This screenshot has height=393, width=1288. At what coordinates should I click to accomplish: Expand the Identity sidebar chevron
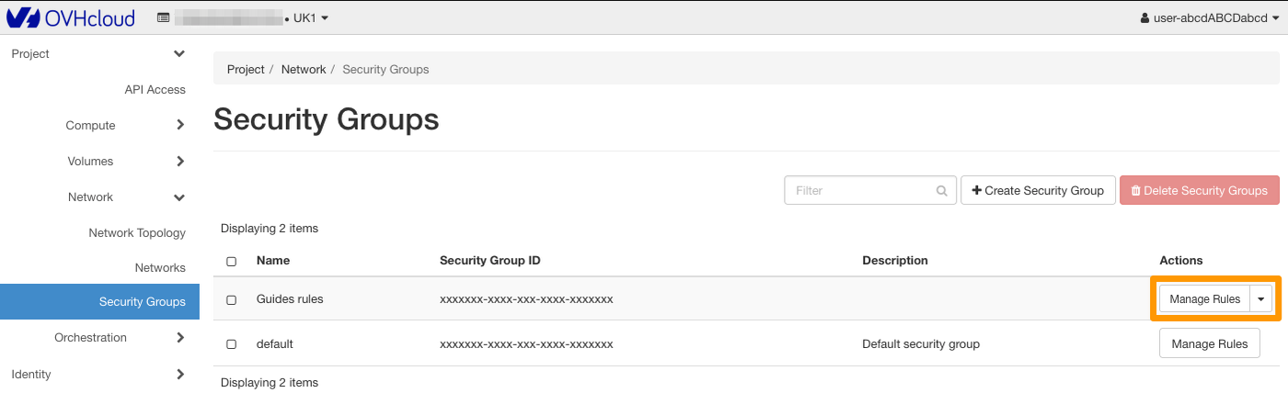click(180, 374)
